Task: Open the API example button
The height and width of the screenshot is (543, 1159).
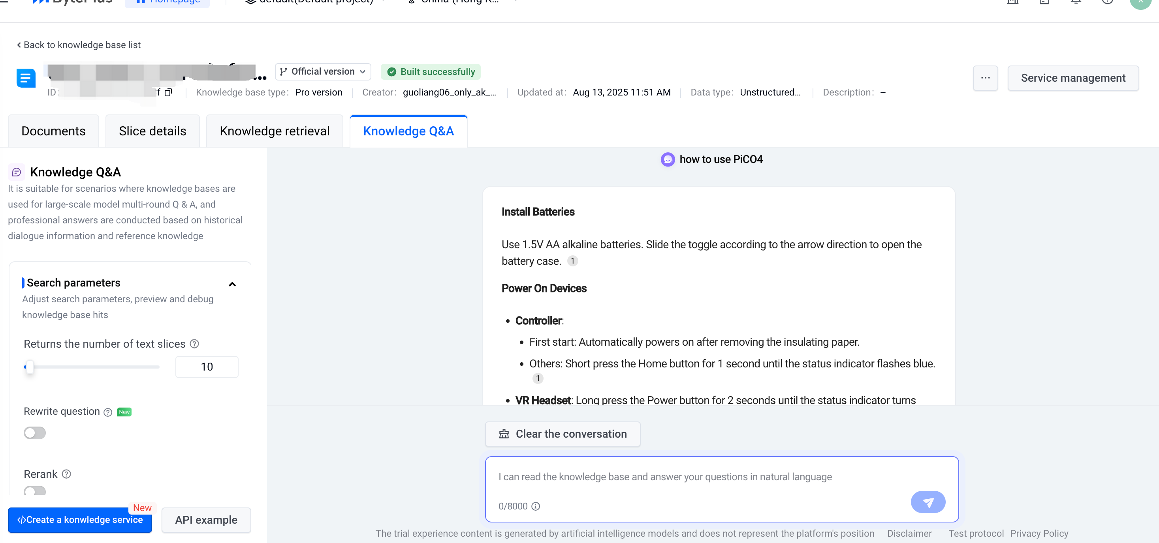Action: pos(206,520)
